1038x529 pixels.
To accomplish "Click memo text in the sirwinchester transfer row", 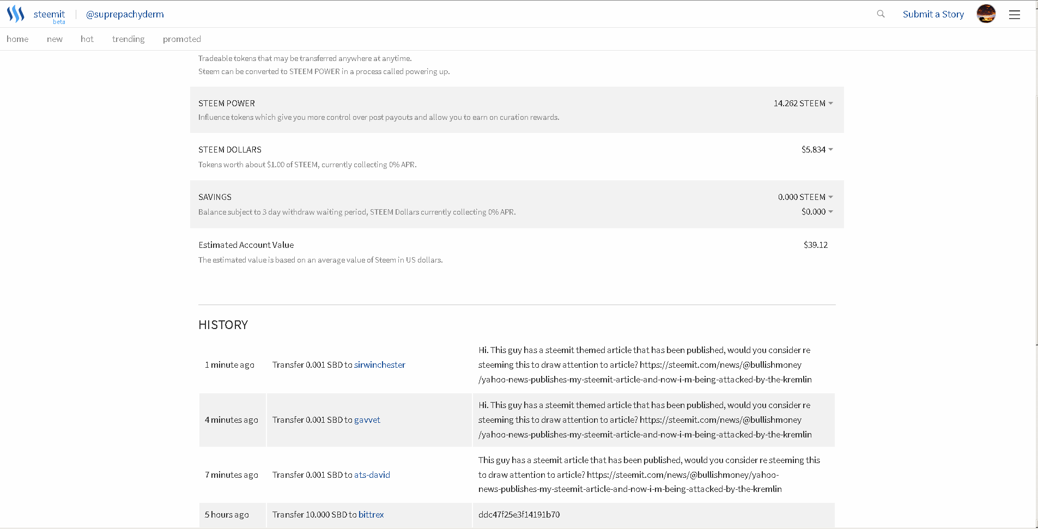I will (645, 365).
